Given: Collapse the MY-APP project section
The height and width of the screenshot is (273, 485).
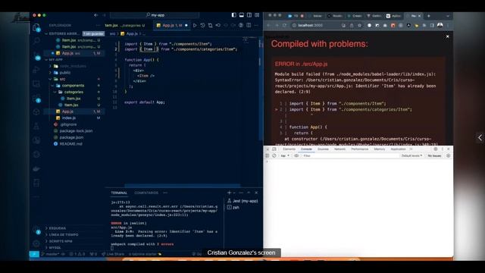Looking at the screenshot, I should point(55,59).
